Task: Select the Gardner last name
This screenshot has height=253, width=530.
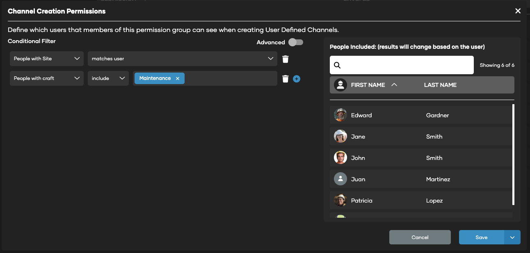Action: [x=437, y=115]
